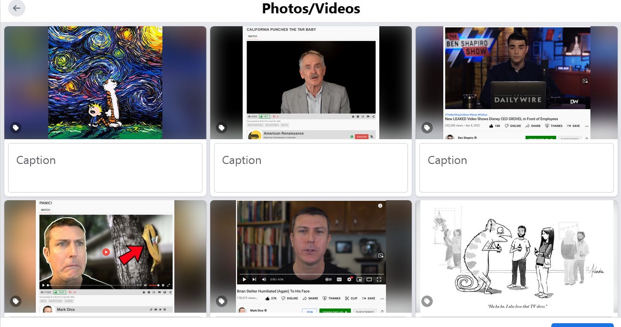
Task: Select the Ben Shapiro Daily Wire thumbnail
Action: [x=516, y=82]
